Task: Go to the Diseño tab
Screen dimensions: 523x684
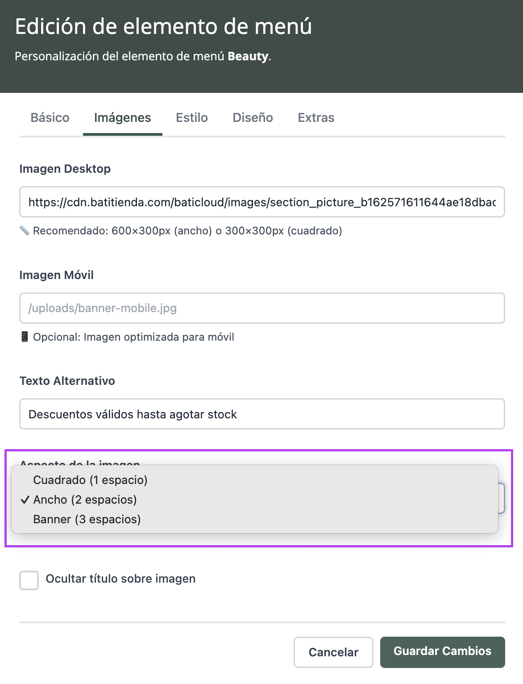Action: (x=253, y=118)
